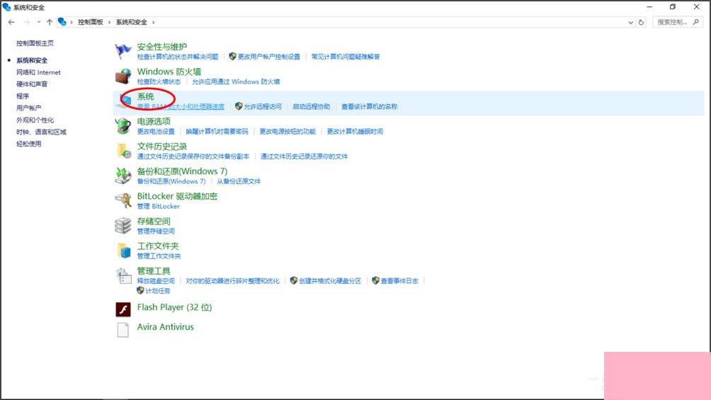
Task: Click 计划任务
Action: (x=158, y=291)
